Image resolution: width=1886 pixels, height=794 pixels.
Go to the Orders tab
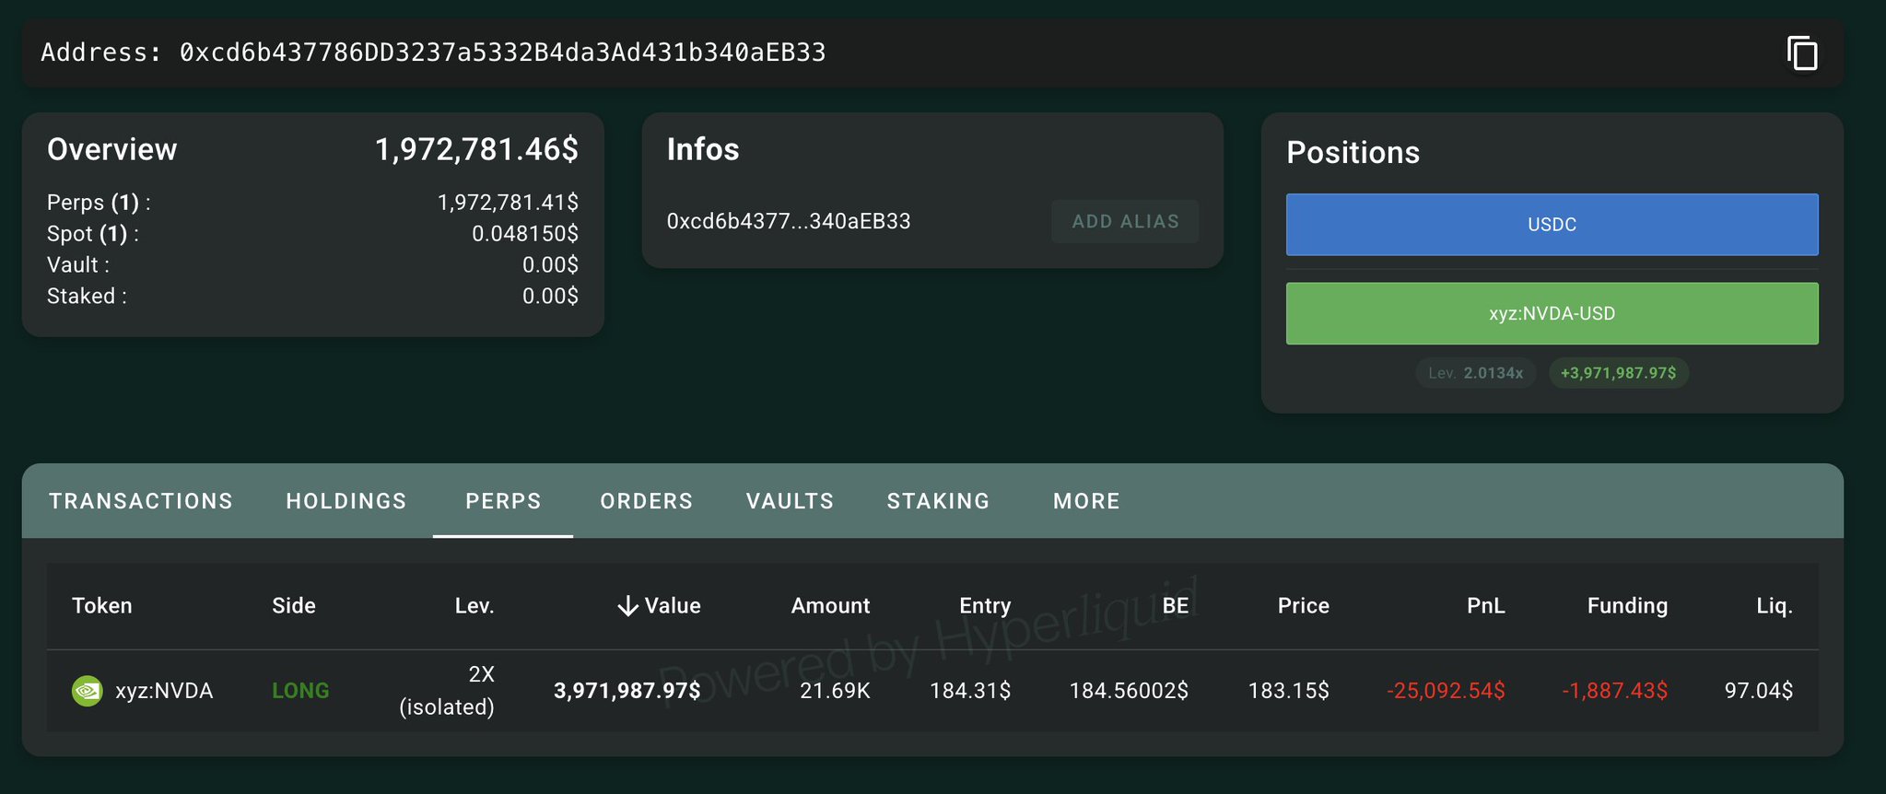(646, 501)
